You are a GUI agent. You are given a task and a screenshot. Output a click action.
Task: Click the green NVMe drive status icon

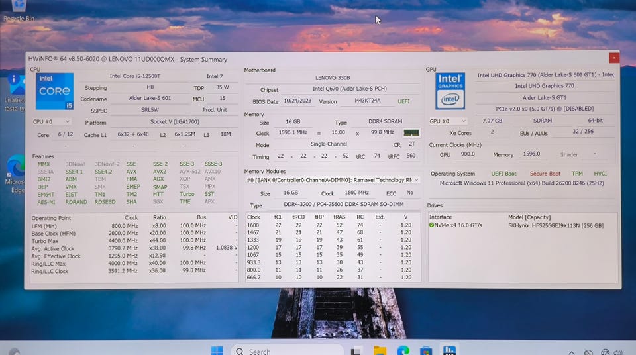coord(431,225)
